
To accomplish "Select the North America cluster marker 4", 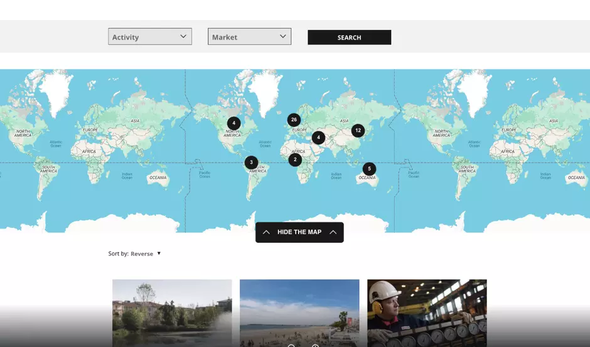I will pyautogui.click(x=233, y=123).
